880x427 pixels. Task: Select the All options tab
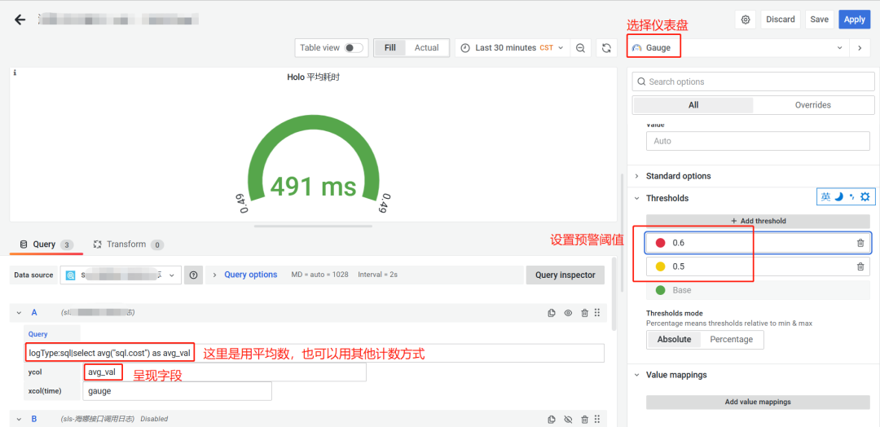click(x=693, y=105)
